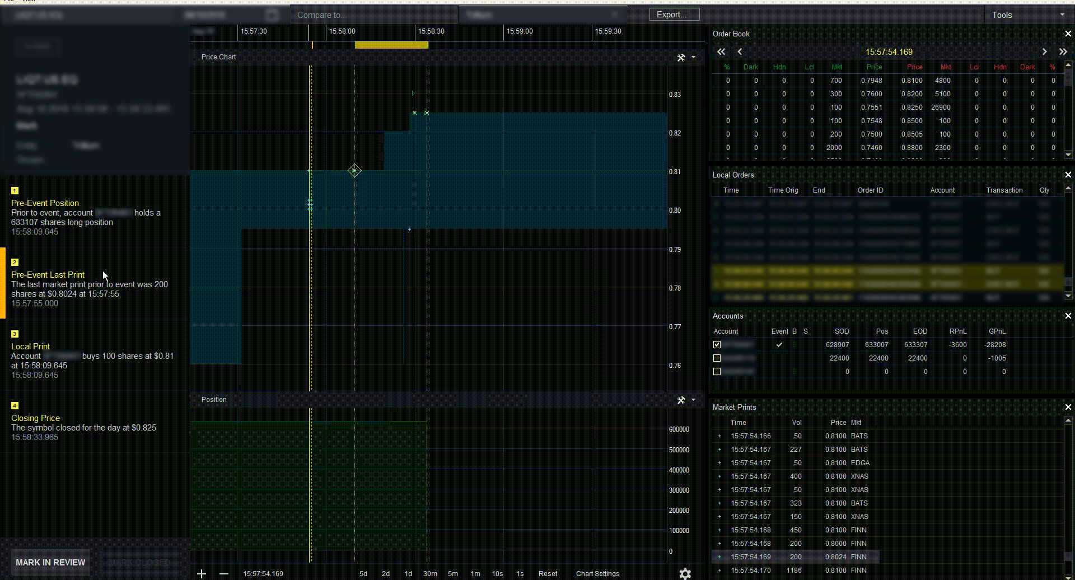
Task: Expand the Price Chart dropdown arrow
Action: [x=694, y=57]
